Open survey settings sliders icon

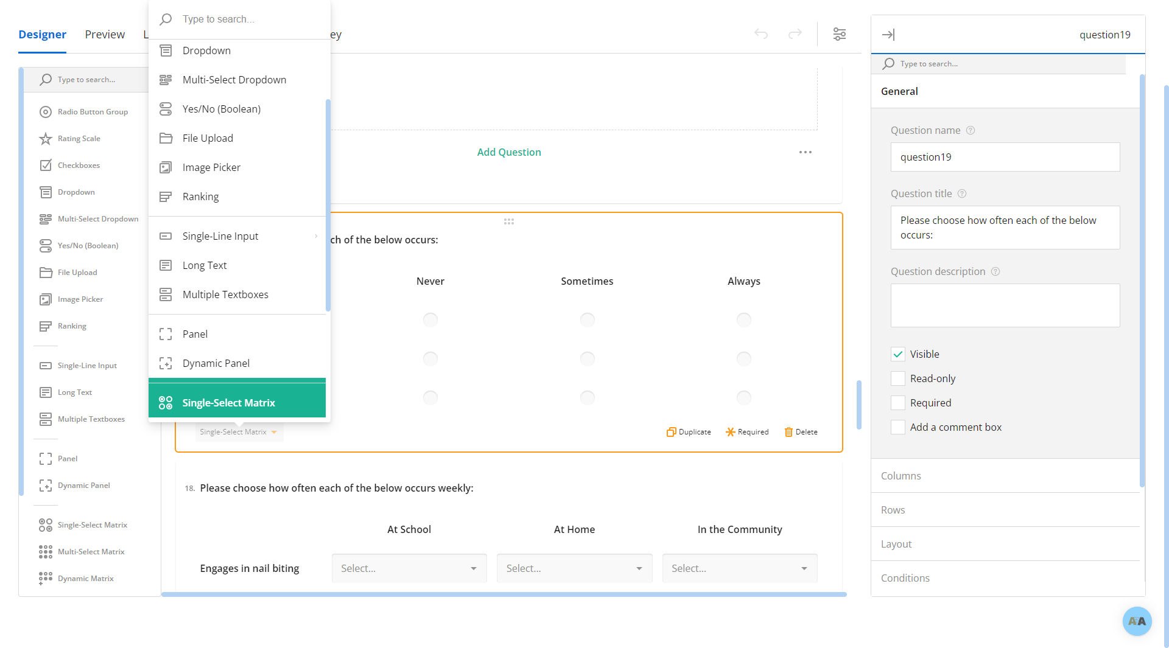coord(840,34)
